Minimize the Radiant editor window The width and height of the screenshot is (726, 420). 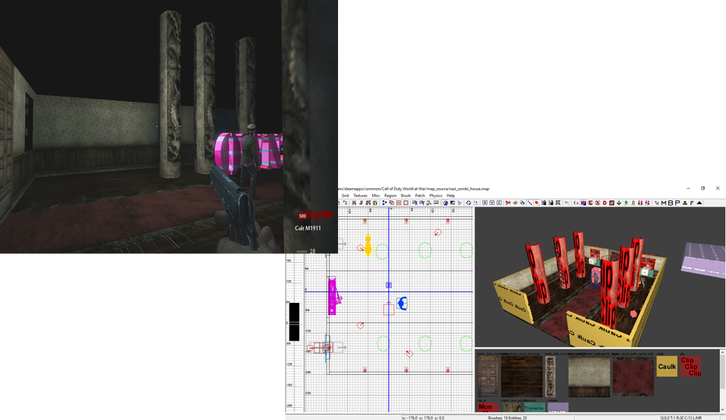(x=688, y=188)
